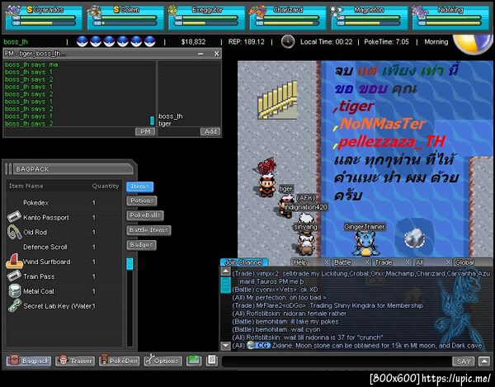This screenshot has height=387, width=495.
Task: Select Magneton party slot
Action: pyautogui.click(x=370, y=17)
